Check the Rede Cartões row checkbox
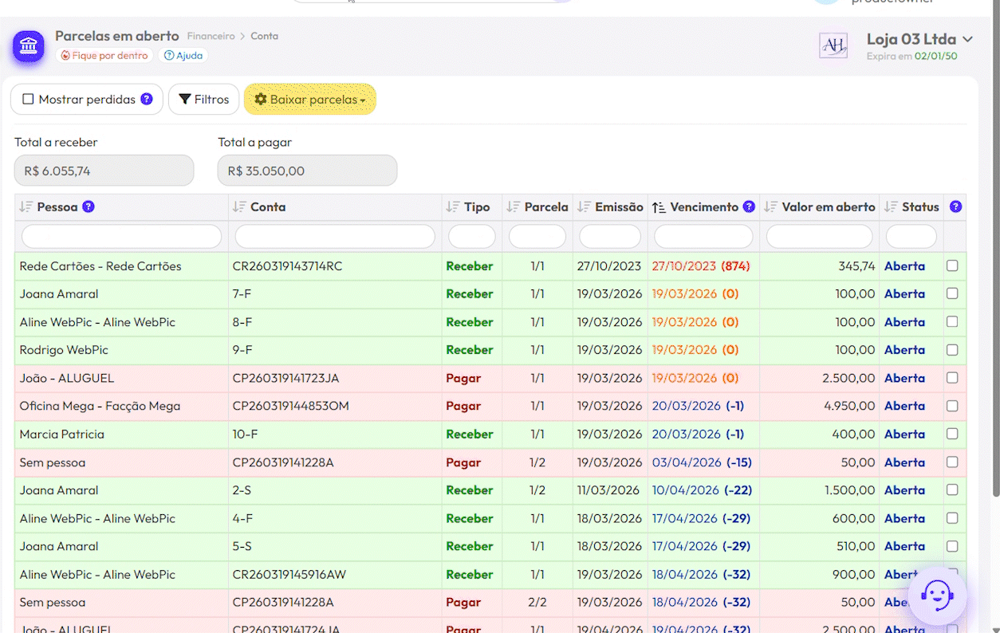Viewport: 1000px width, 633px height. point(952,265)
